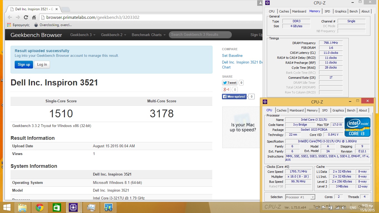This screenshot has width=379, height=213.
Task: Click the Chrome user profile icon
Action: tap(260, 3)
